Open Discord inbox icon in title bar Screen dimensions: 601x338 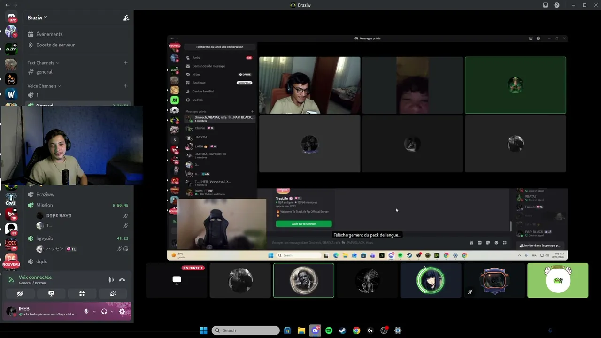[x=546, y=5]
